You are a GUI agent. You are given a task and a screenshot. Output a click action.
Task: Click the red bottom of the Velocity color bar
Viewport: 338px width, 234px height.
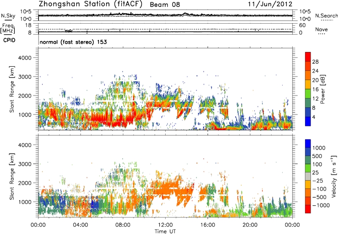[x=308, y=209]
